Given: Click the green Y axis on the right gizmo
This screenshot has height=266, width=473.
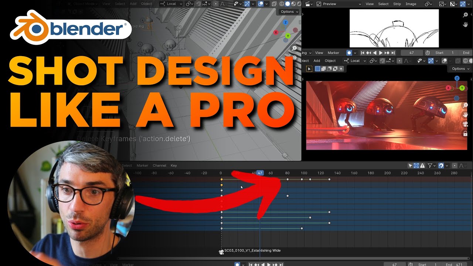Looking at the screenshot, I should 462,88.
